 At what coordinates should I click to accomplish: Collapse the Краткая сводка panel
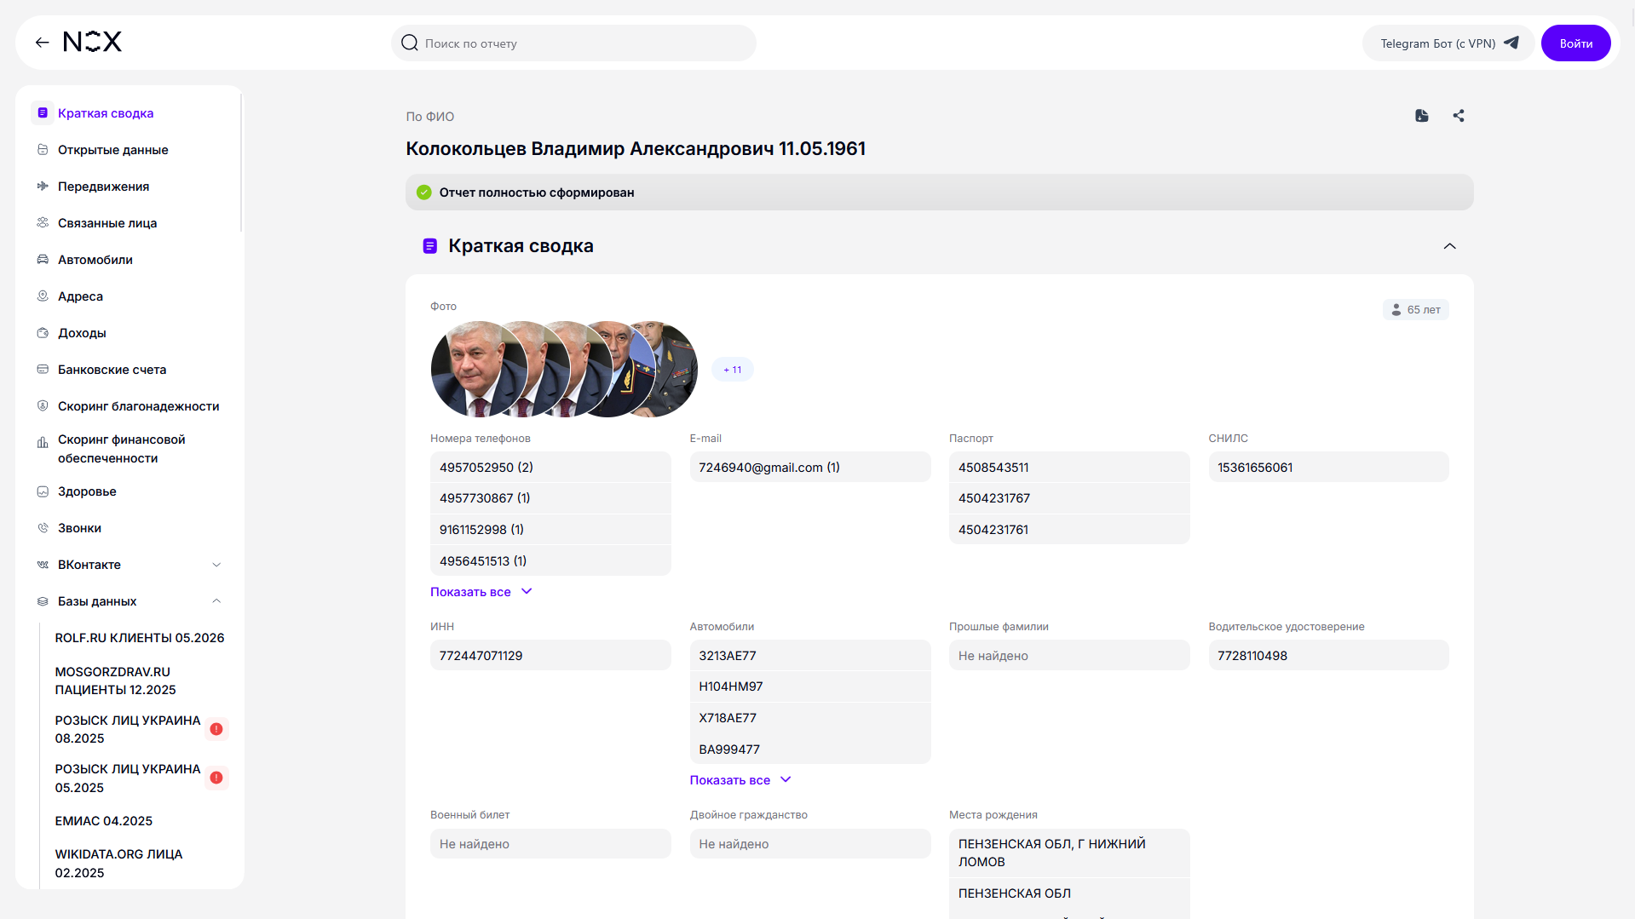tap(1449, 246)
